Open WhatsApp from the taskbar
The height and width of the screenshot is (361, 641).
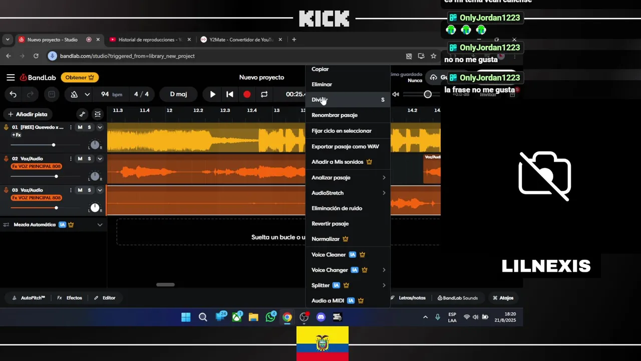(270, 317)
